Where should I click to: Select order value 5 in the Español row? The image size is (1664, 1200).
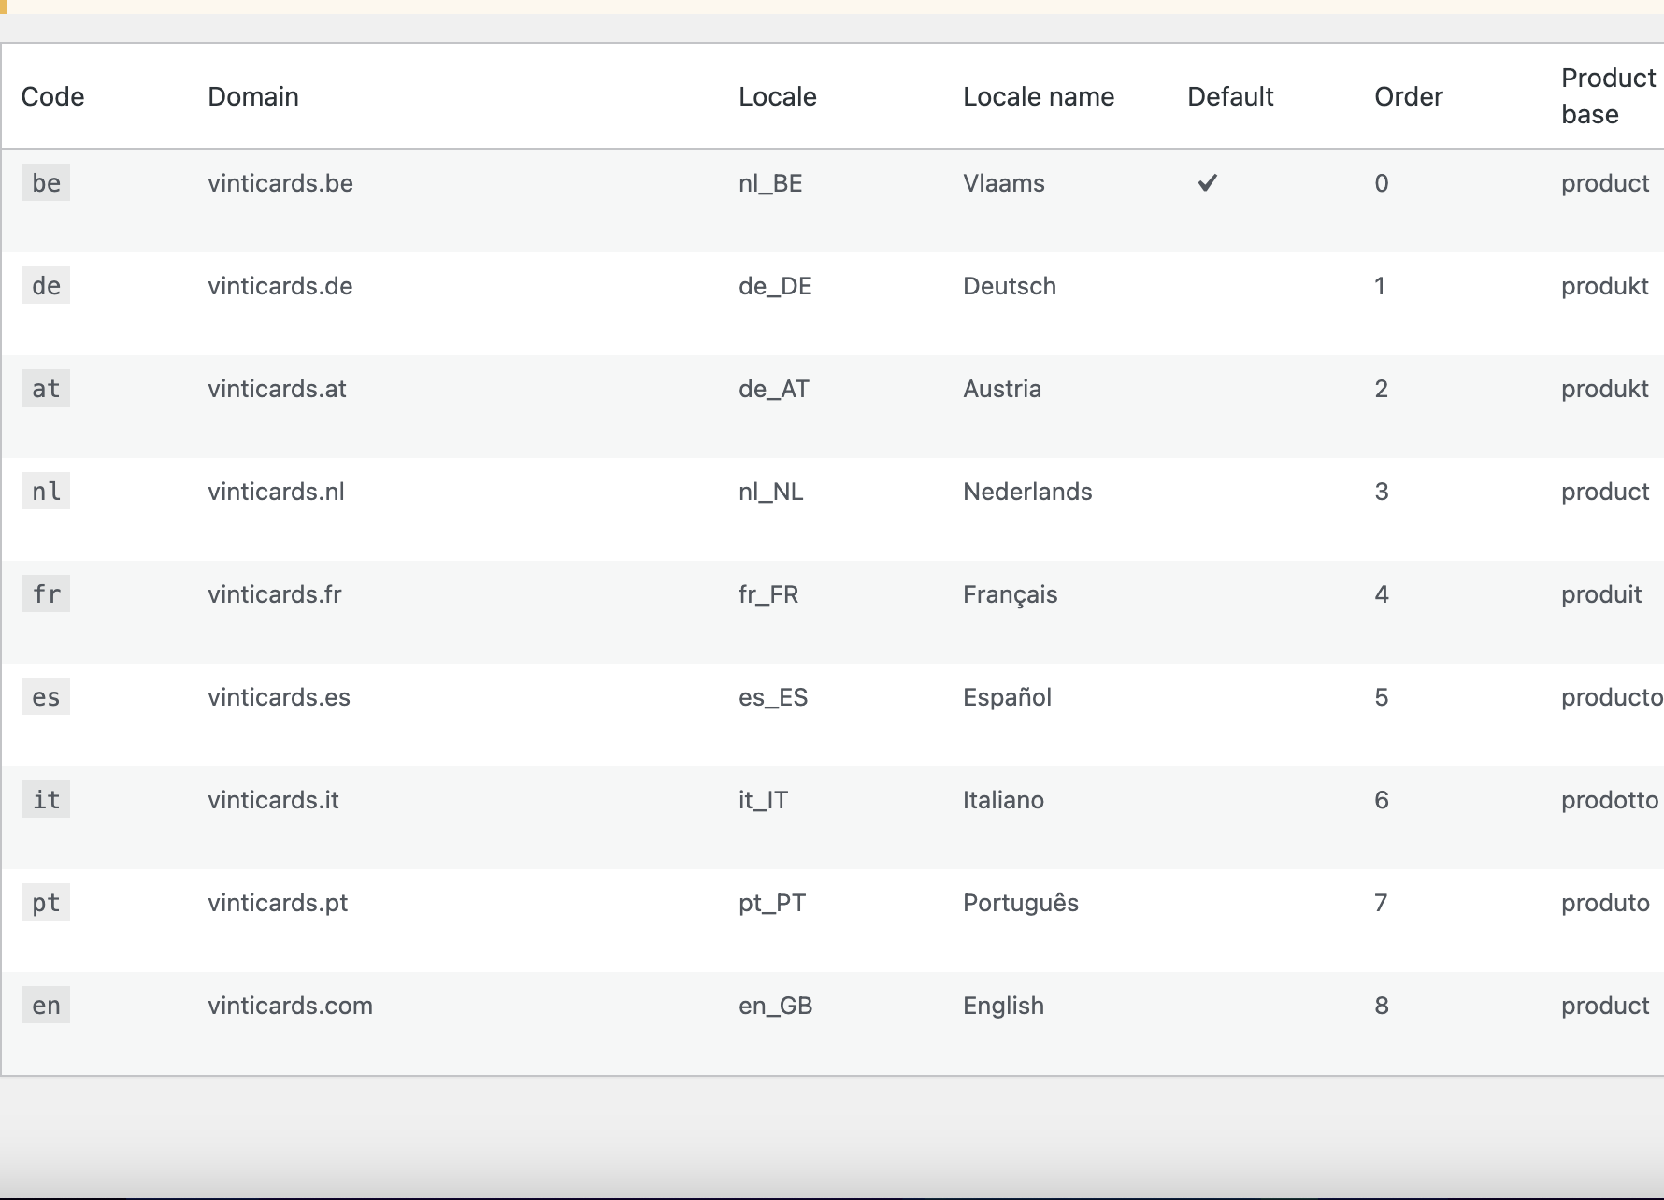coord(1382,697)
